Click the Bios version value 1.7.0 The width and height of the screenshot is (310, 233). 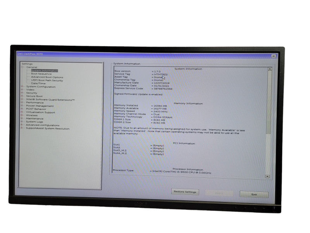coord(157,71)
